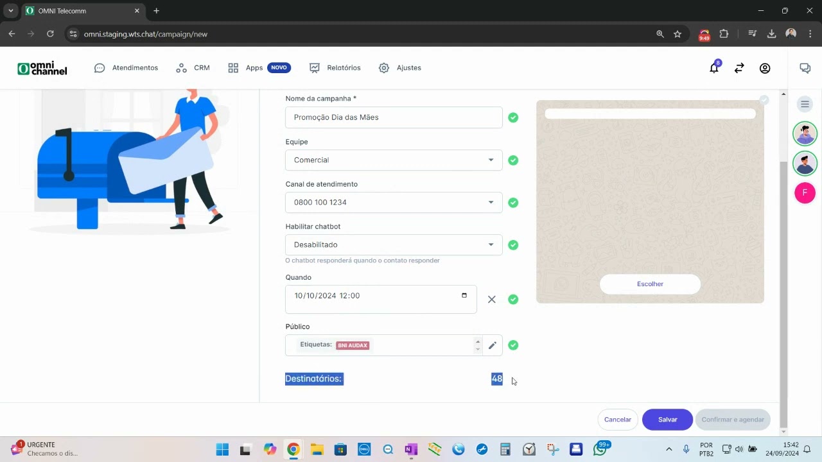Click the Nome da campanha text field
822x462 pixels.
[394, 117]
